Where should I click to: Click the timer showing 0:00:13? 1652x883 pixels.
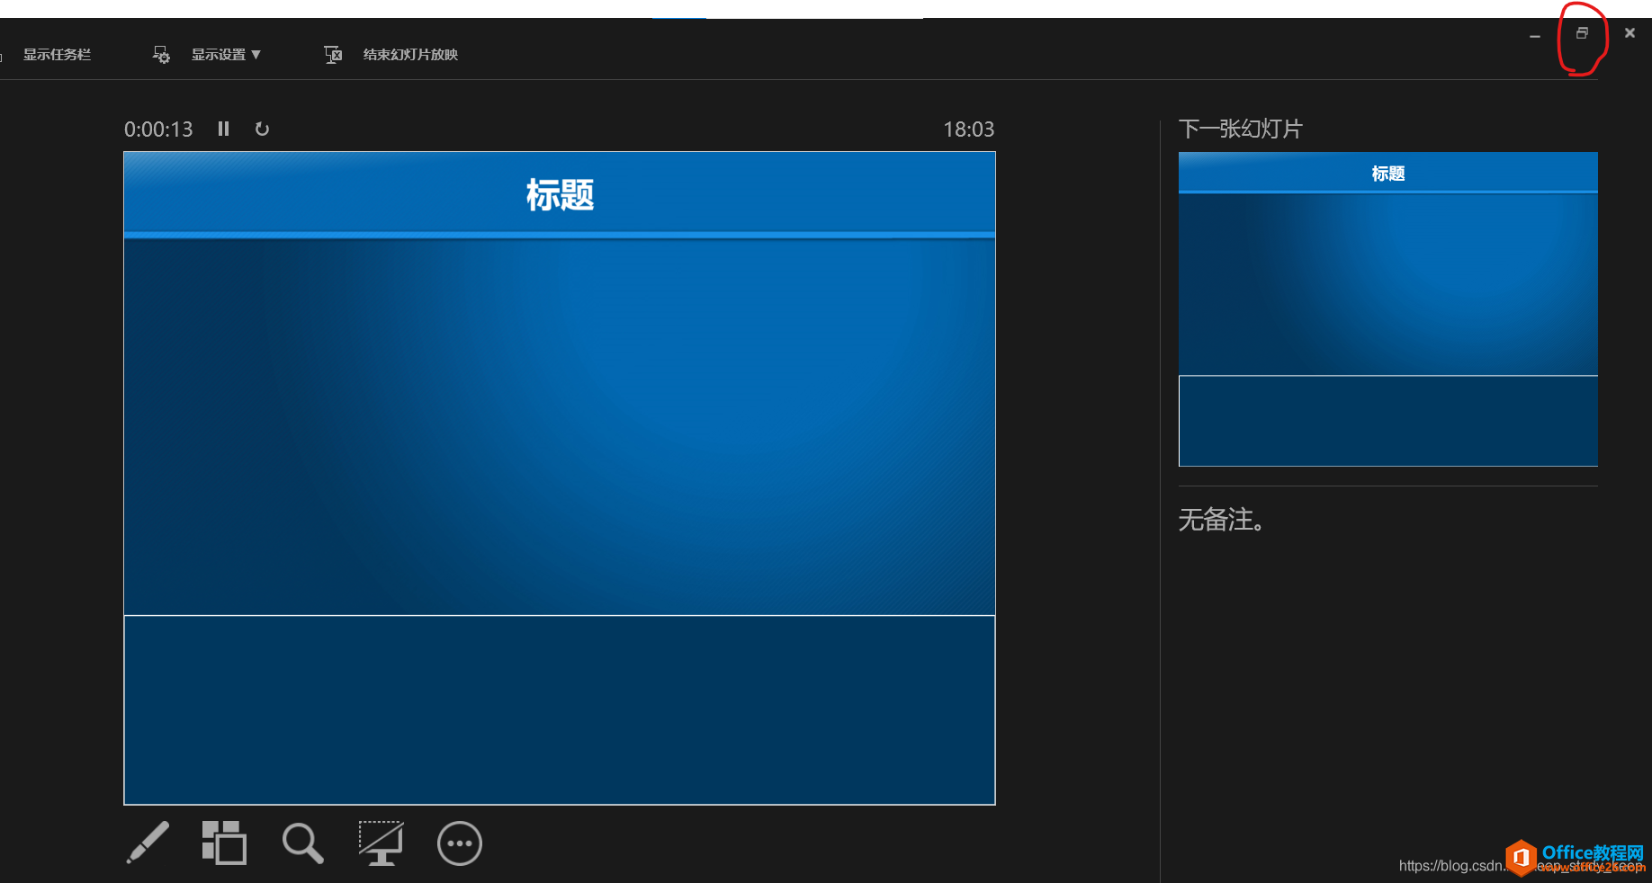tap(158, 129)
